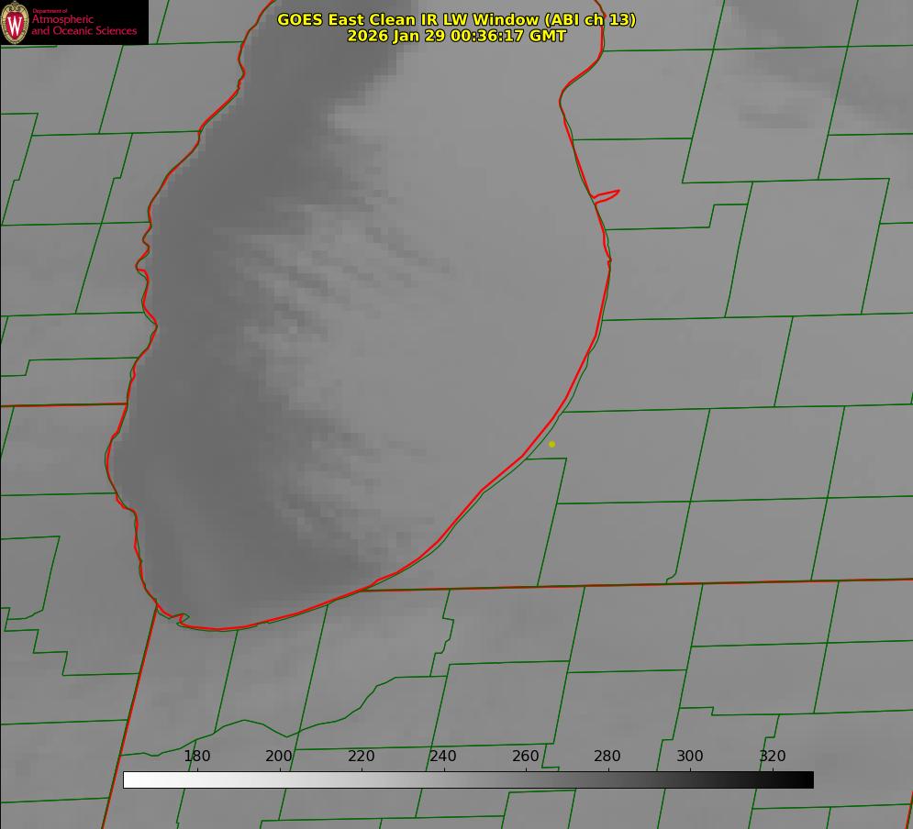
Task: Click the 200 colorbar label
Action: click(x=279, y=757)
